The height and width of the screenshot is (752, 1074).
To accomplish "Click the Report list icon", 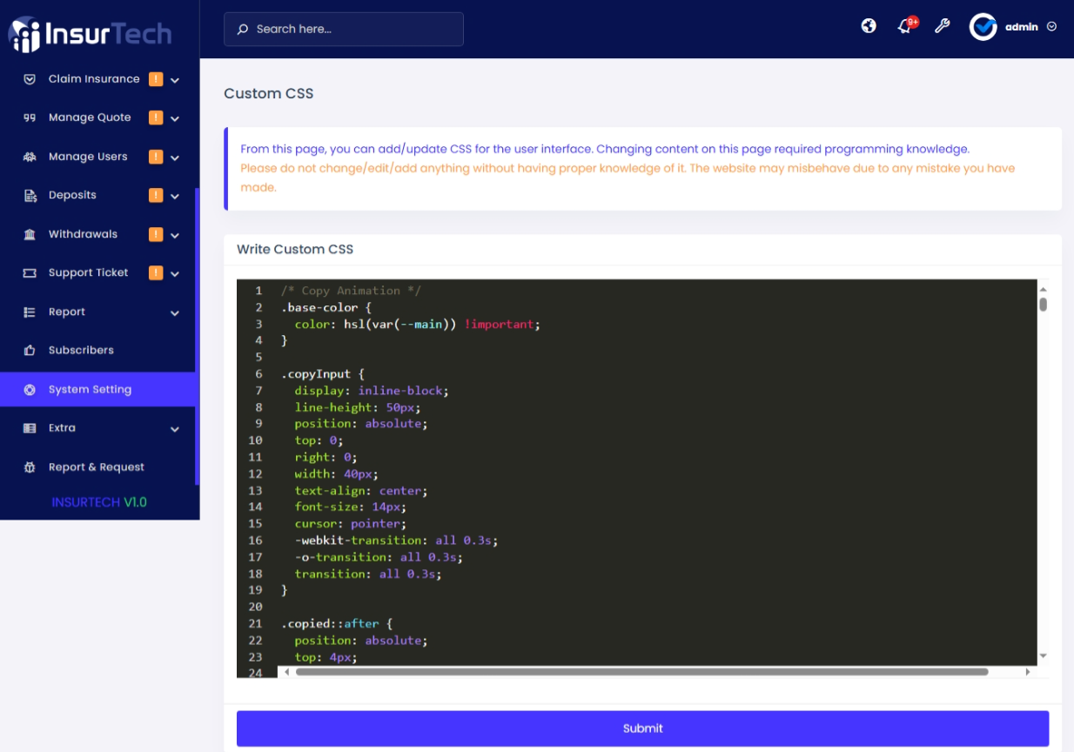I will click(x=30, y=312).
